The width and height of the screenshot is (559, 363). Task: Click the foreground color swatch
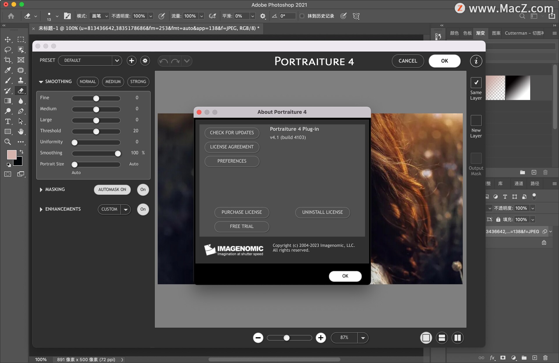11,155
